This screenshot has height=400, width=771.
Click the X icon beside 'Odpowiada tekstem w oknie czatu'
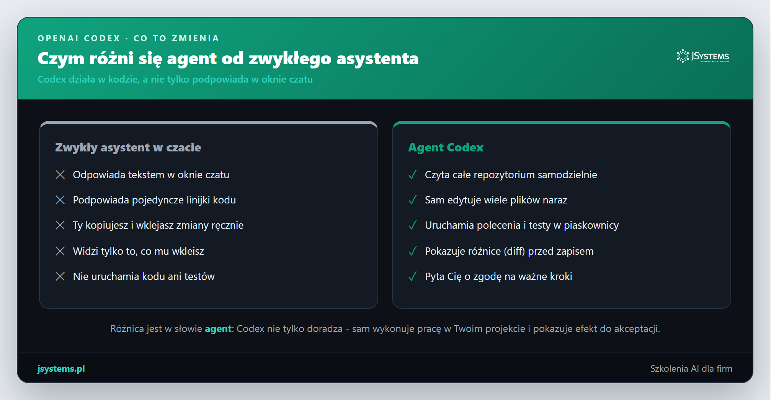coord(60,175)
